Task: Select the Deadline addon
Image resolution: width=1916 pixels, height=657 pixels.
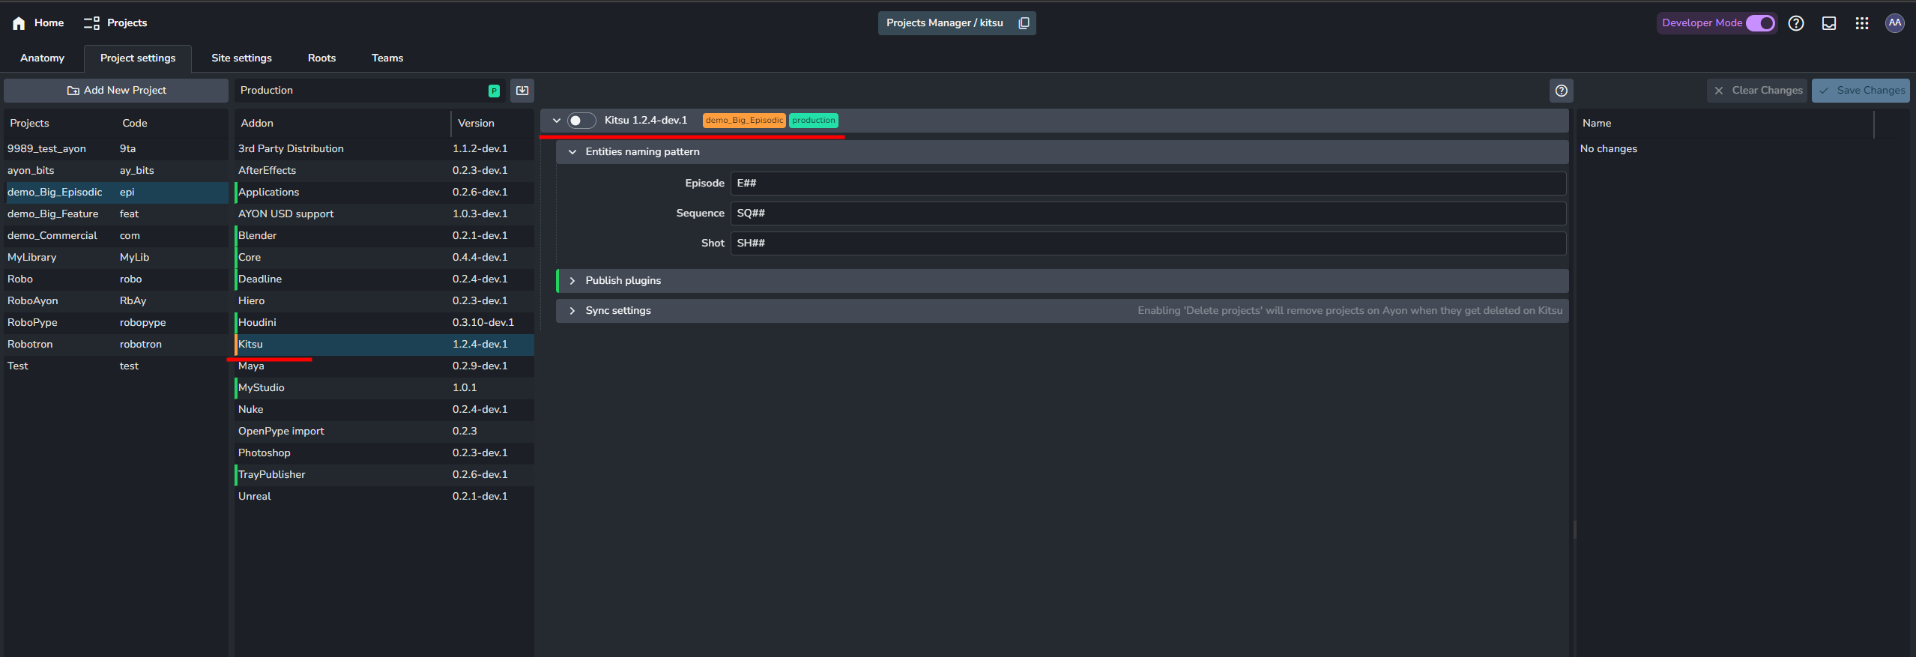Action: click(384, 279)
